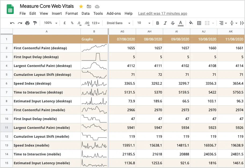
Task: Toggle bold formatting
Action: [158, 23]
